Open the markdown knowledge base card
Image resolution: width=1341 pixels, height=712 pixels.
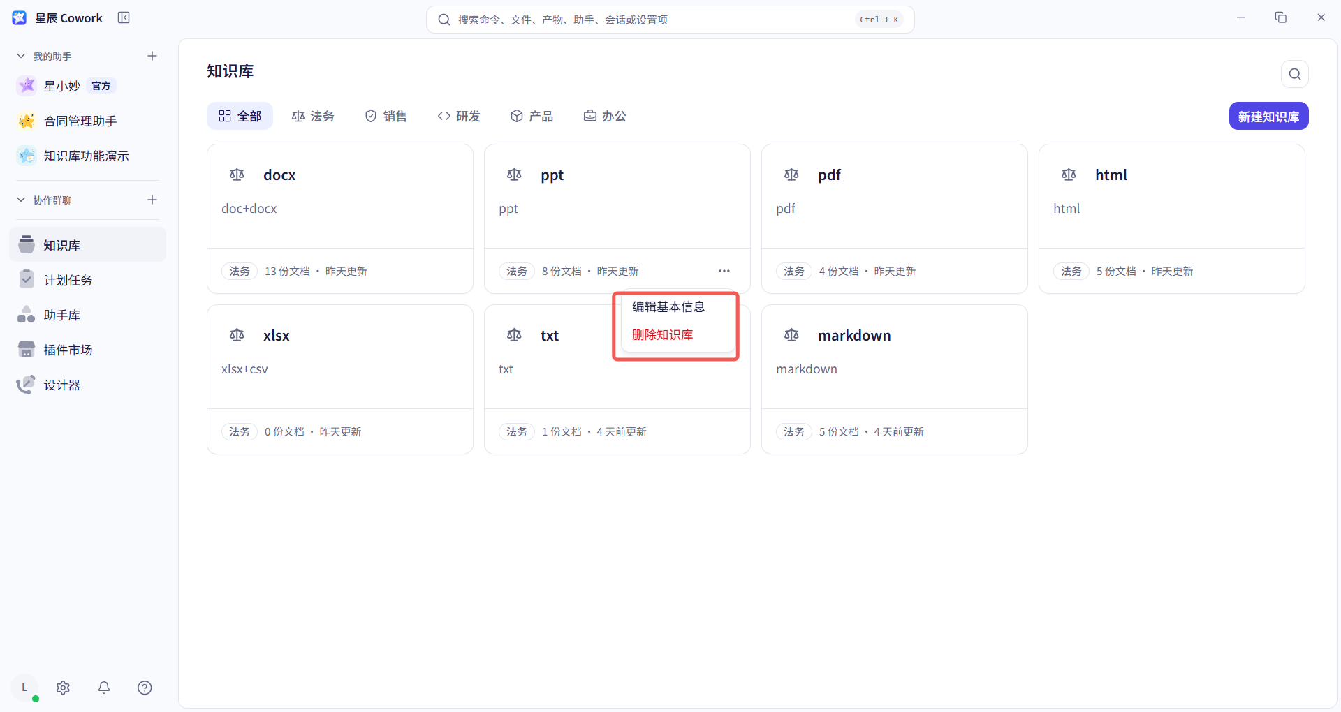click(894, 379)
